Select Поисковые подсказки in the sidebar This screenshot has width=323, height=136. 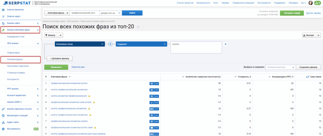click(x=17, y=66)
